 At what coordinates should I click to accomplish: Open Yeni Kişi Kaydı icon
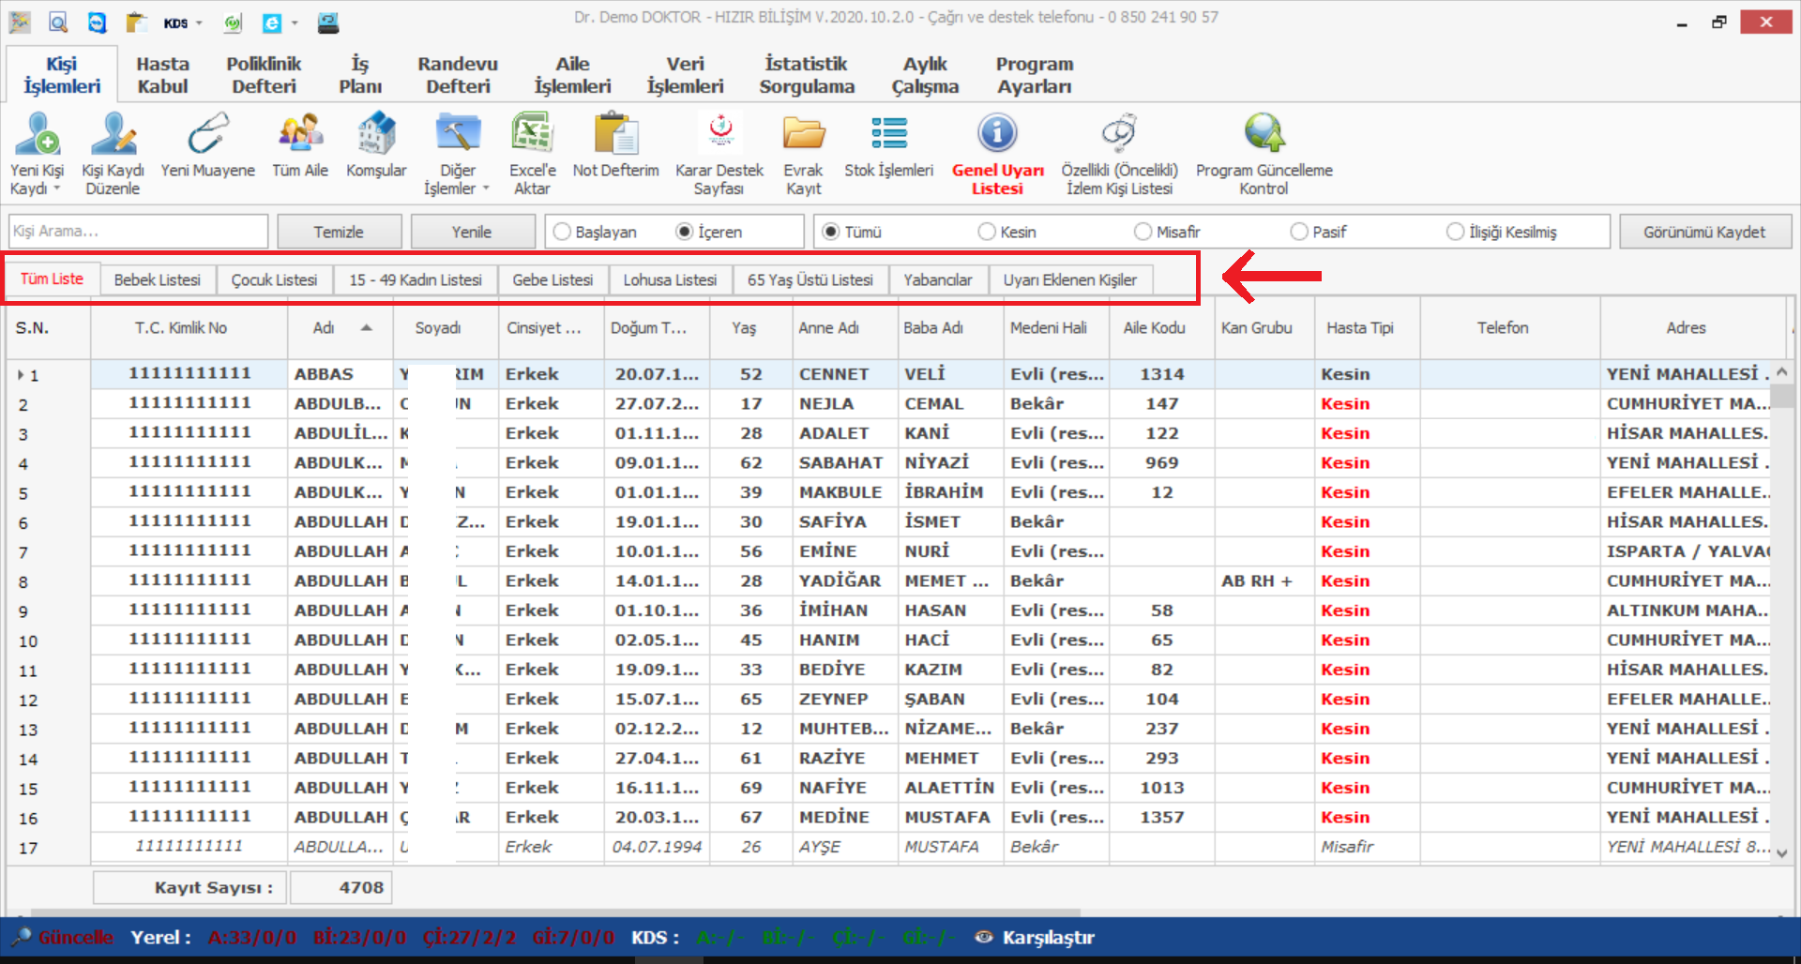pyautogui.click(x=38, y=135)
